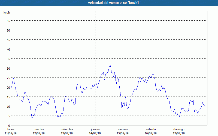Click the date label 15/02/19

(123, 133)
